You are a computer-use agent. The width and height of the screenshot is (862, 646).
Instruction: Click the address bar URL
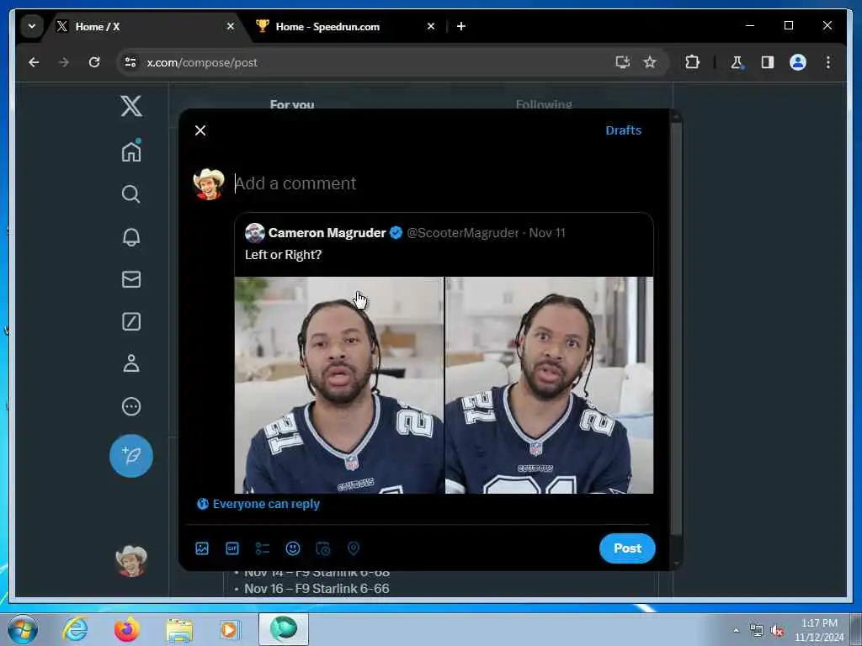point(202,62)
